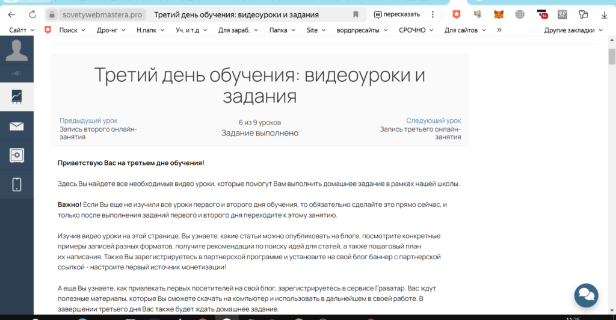Expand the 'Site' bookmarks folder

[316, 30]
